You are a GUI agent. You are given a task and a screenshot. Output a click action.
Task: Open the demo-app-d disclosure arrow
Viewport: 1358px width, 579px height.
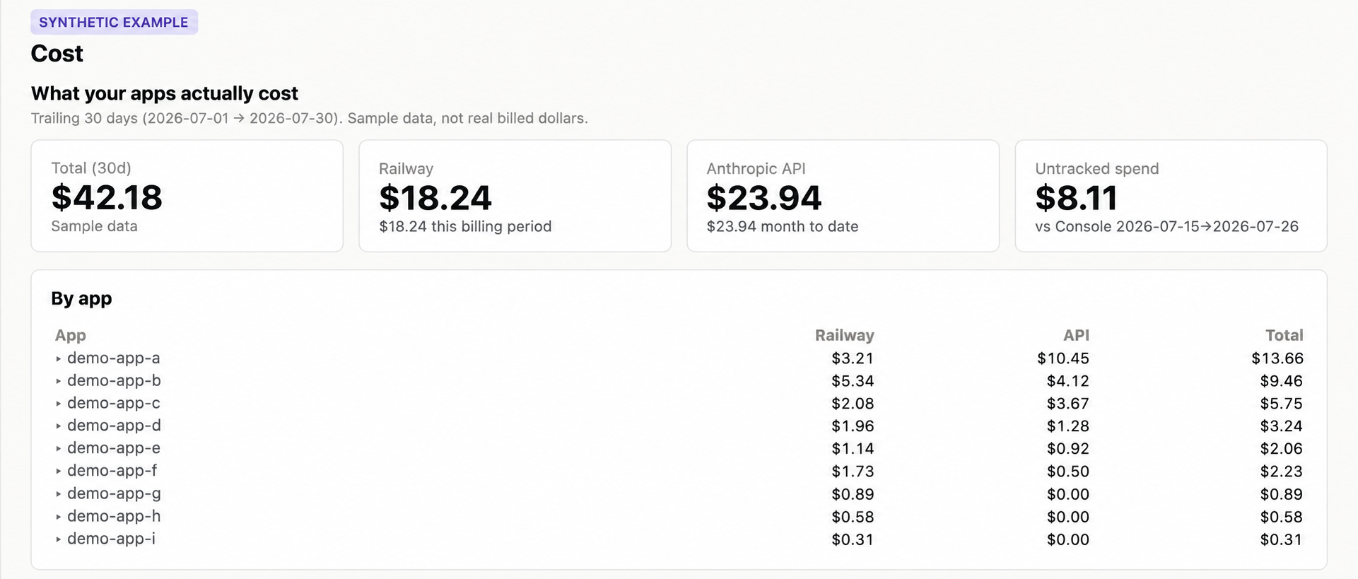(59, 426)
